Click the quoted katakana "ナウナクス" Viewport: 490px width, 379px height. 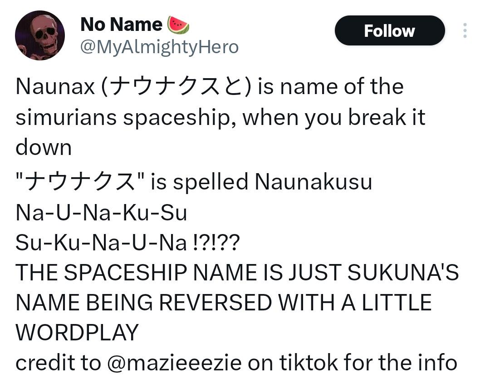point(80,181)
